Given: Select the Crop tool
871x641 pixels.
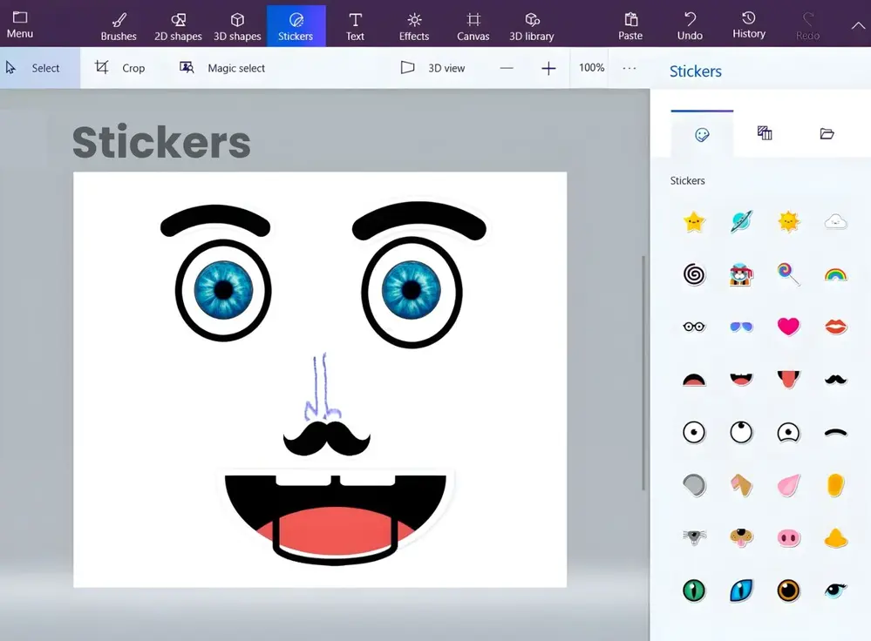Looking at the screenshot, I should point(122,67).
